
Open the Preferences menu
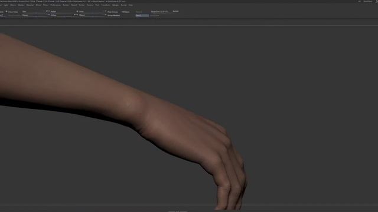point(56,5)
